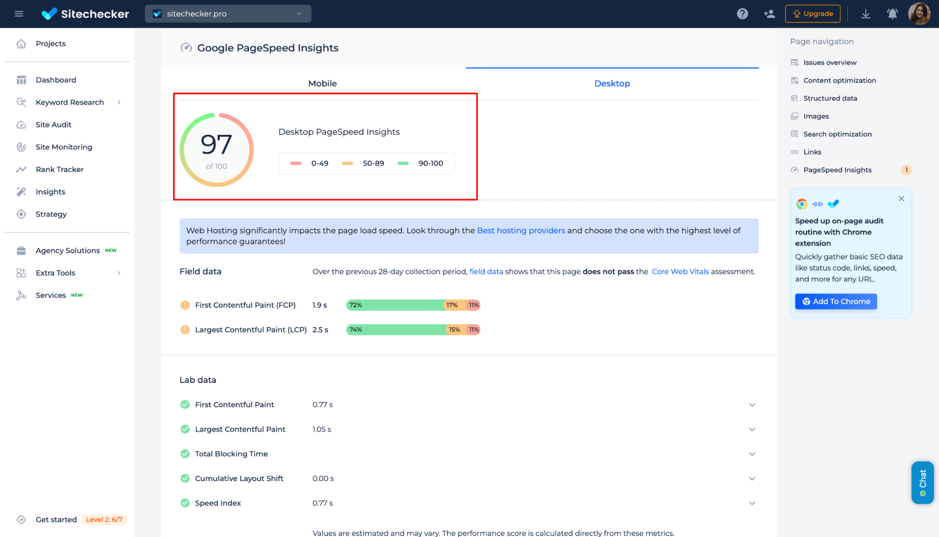
Task: Click the Speed Index green check icon
Action: [185, 503]
